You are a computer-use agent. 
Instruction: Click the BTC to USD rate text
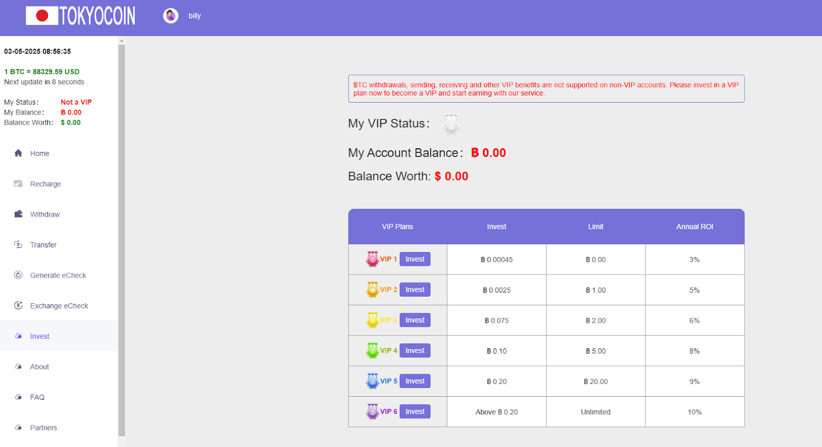pyautogui.click(x=42, y=72)
